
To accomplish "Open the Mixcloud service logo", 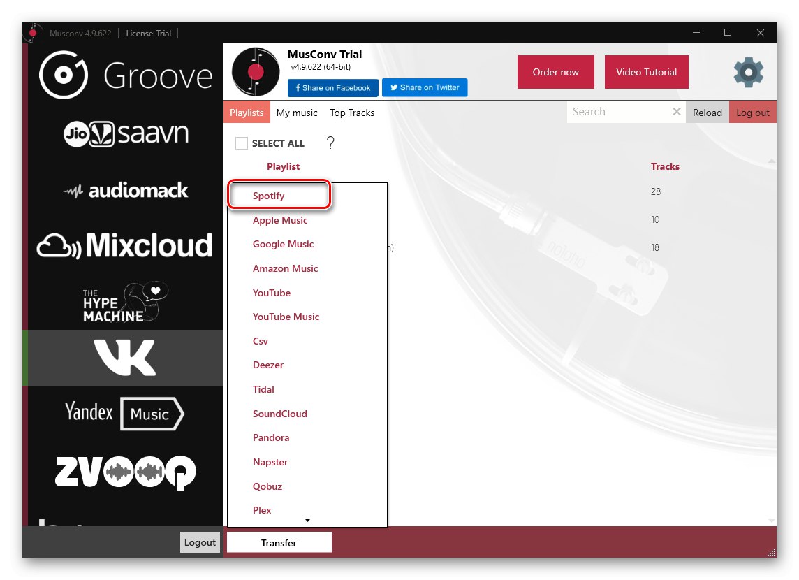I will click(x=124, y=246).
